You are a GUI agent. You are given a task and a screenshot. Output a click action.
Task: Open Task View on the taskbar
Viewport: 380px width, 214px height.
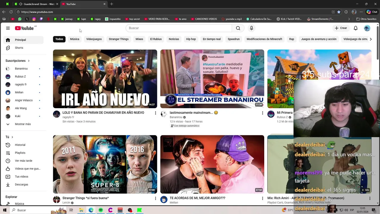(71, 210)
